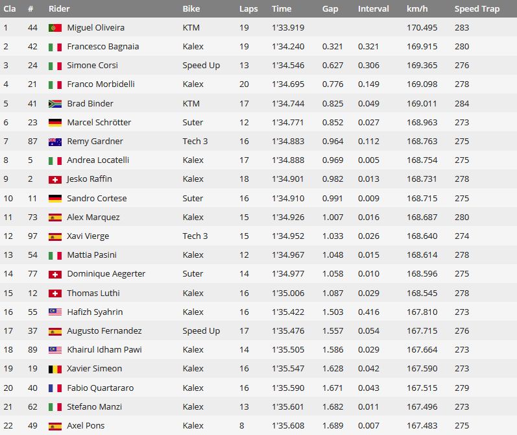Click the Laps column header
Viewport: 517px width, 435px height.
[248, 9]
